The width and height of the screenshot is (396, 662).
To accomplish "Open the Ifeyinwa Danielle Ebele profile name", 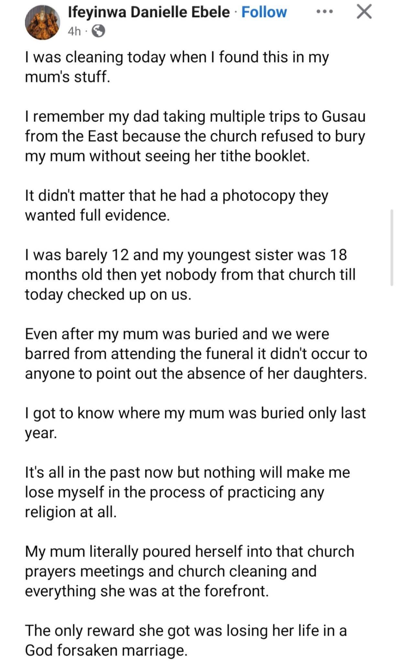I will [x=149, y=12].
